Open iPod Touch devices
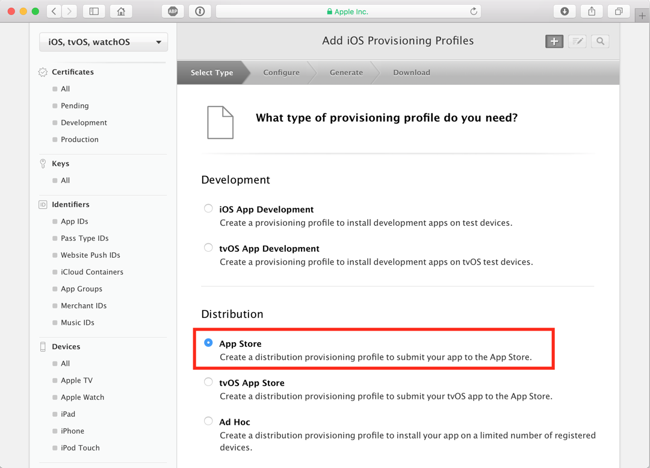 click(x=80, y=448)
